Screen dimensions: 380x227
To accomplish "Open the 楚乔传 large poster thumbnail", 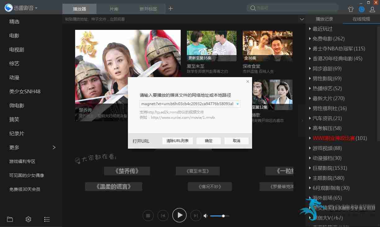I will pos(128,76).
